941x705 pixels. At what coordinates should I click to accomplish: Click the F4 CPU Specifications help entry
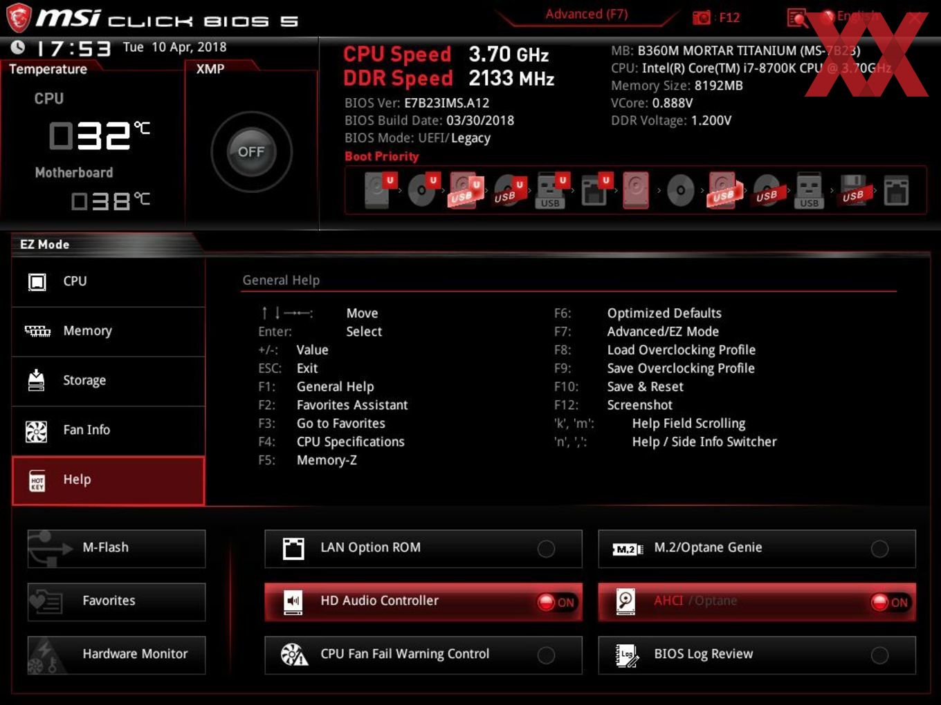click(x=331, y=442)
